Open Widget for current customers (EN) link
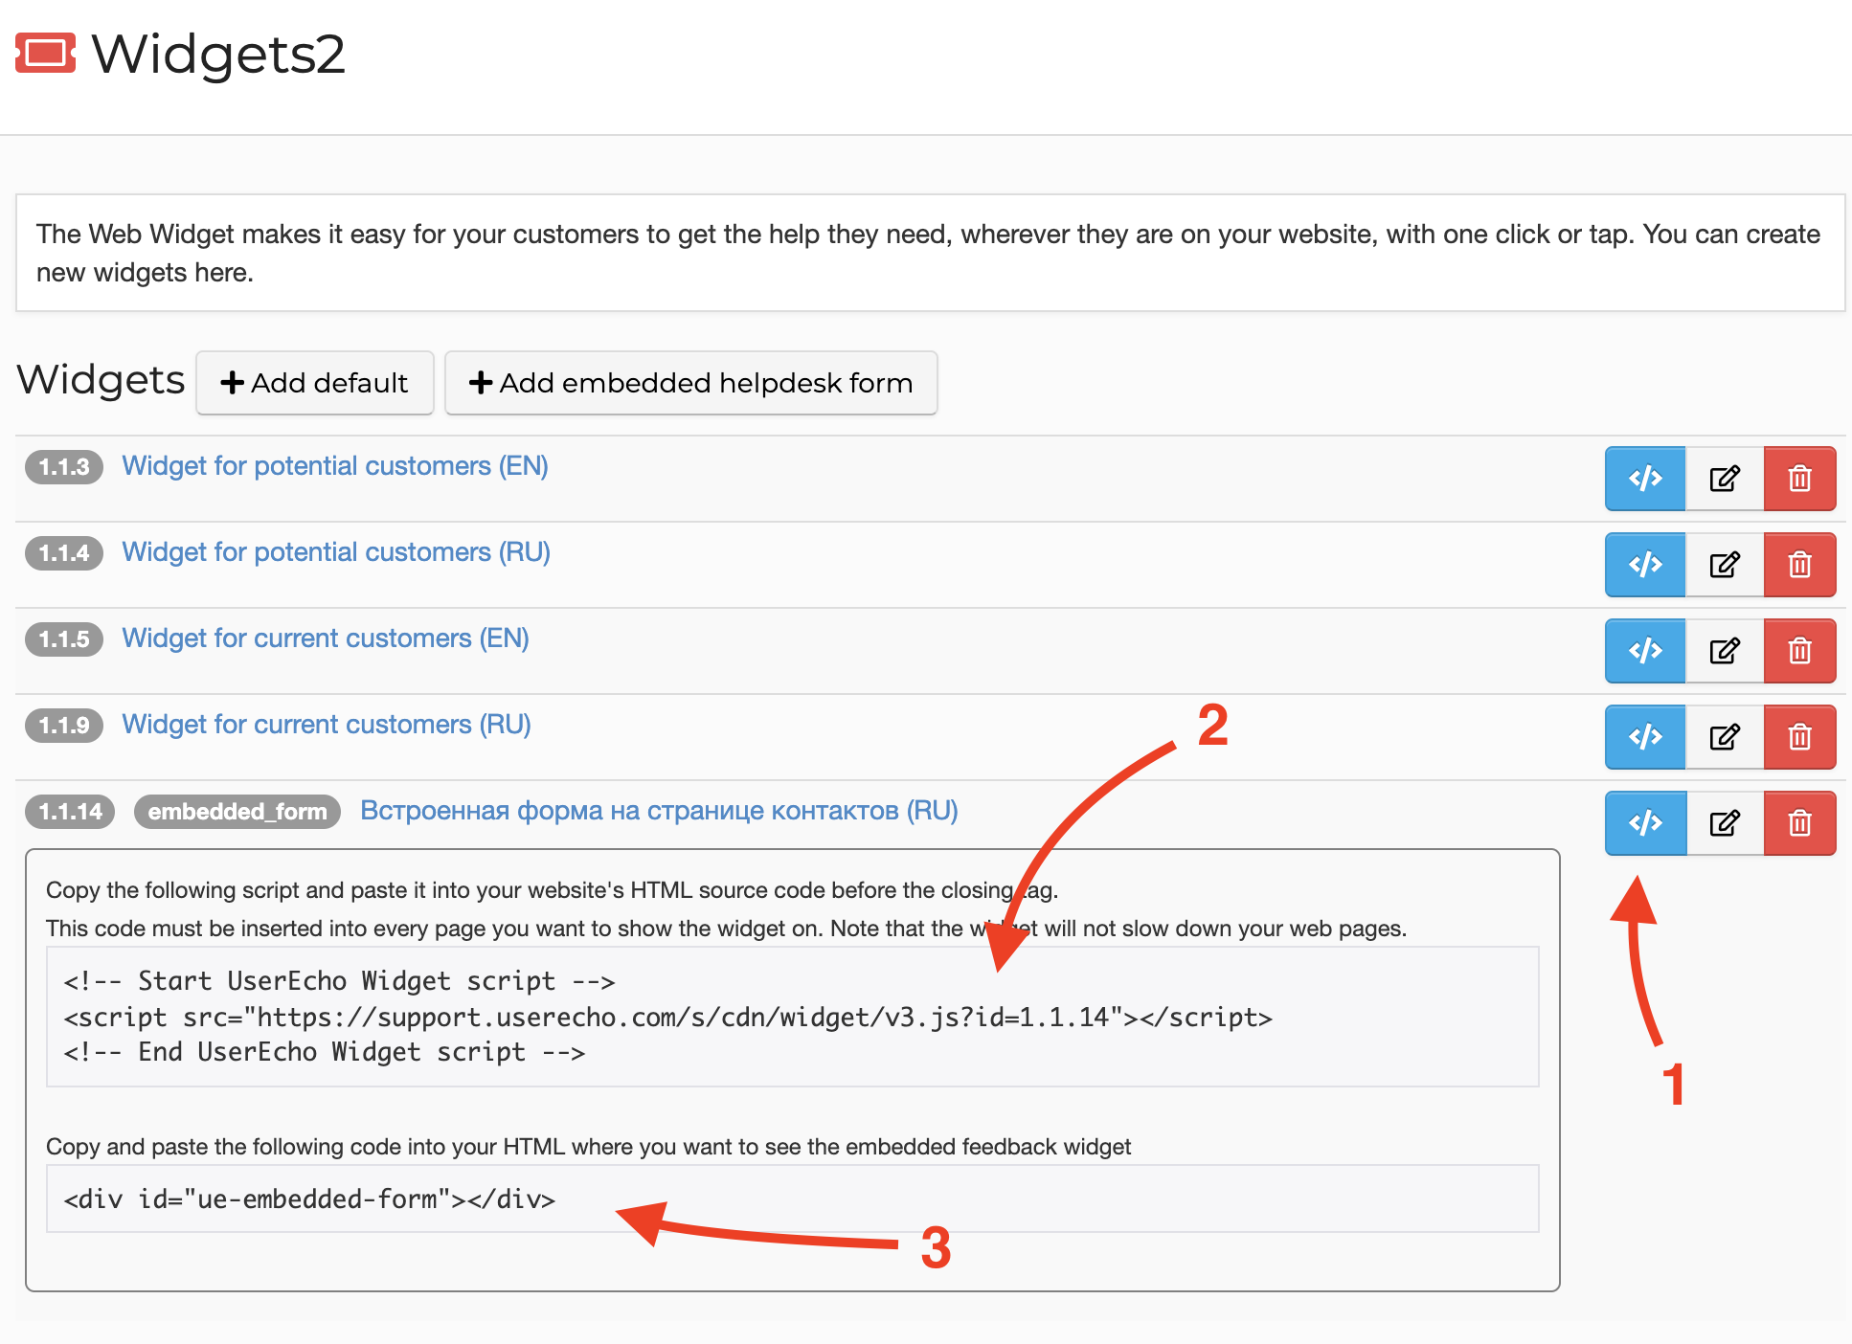1852x1344 pixels. 326,638
